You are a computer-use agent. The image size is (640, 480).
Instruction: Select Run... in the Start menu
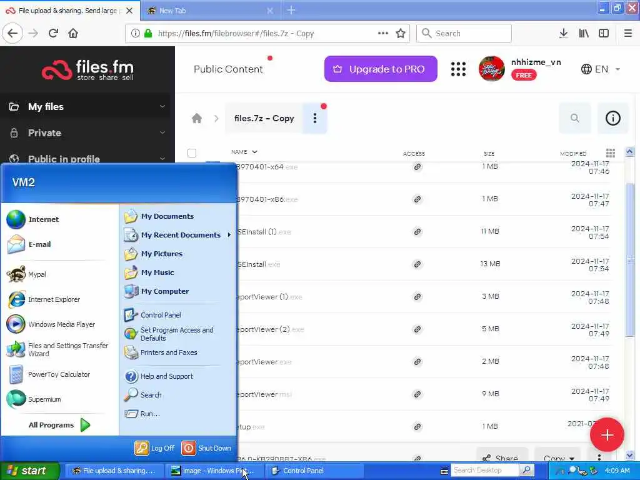(x=142, y=414)
